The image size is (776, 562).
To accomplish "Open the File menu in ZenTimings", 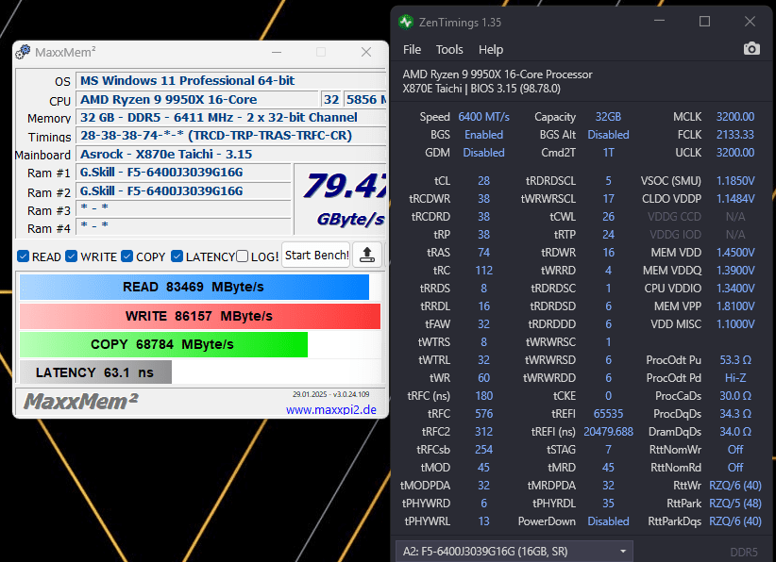I will click(412, 49).
